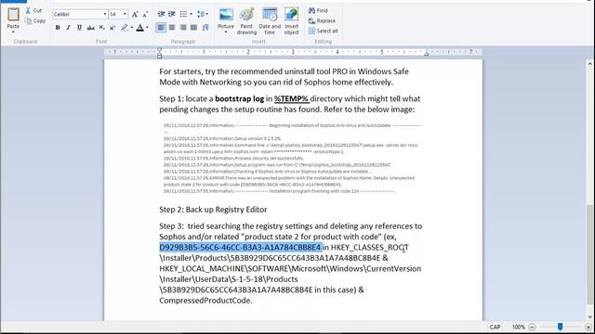Insert Date and time
The image size is (595, 334).
[270, 21]
